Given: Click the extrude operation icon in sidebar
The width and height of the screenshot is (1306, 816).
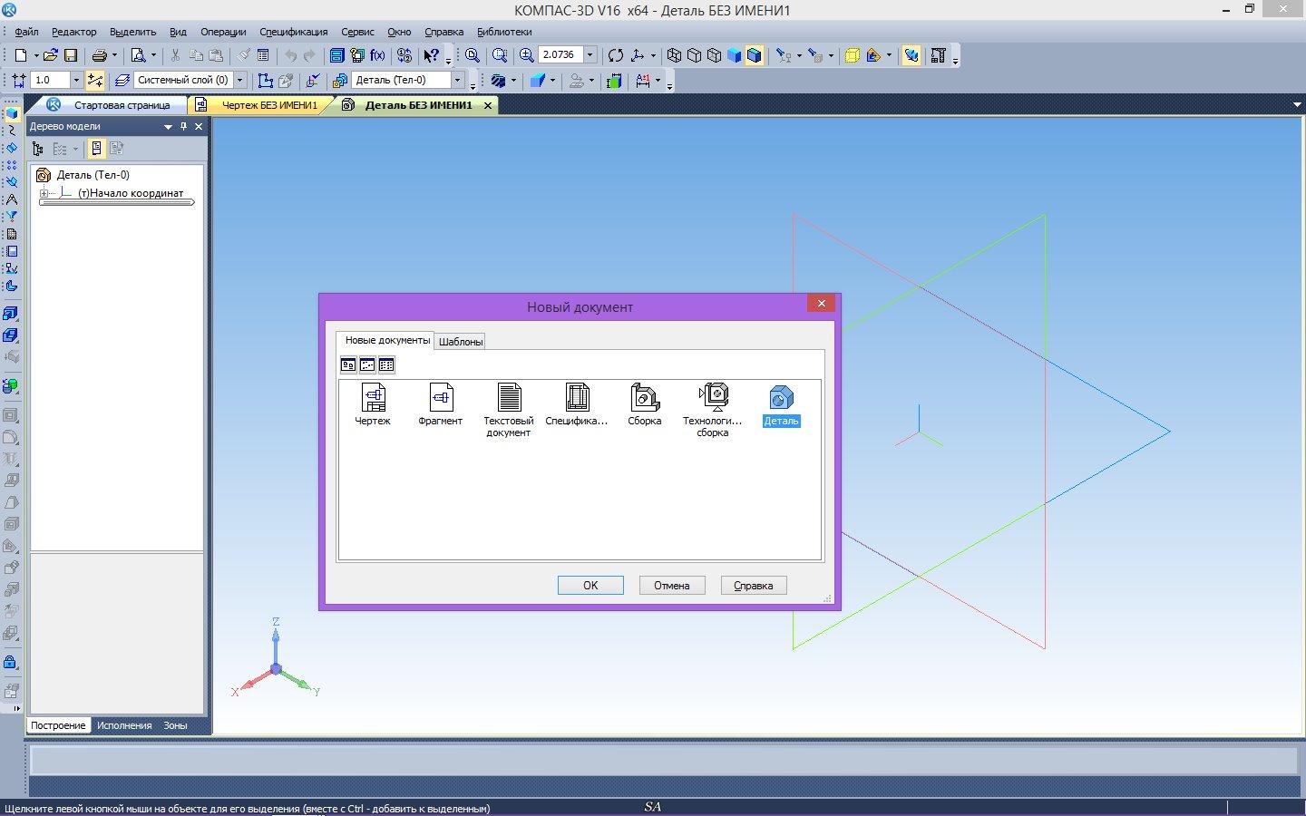Looking at the screenshot, I should click(x=11, y=314).
